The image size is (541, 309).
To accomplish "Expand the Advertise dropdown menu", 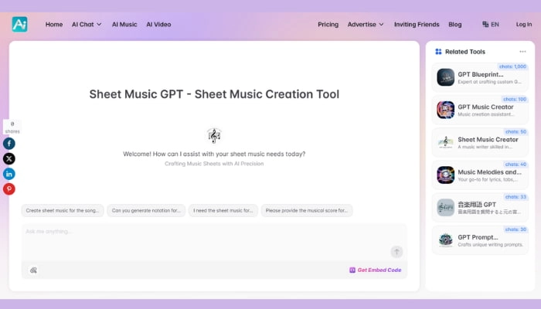I will coord(366,25).
